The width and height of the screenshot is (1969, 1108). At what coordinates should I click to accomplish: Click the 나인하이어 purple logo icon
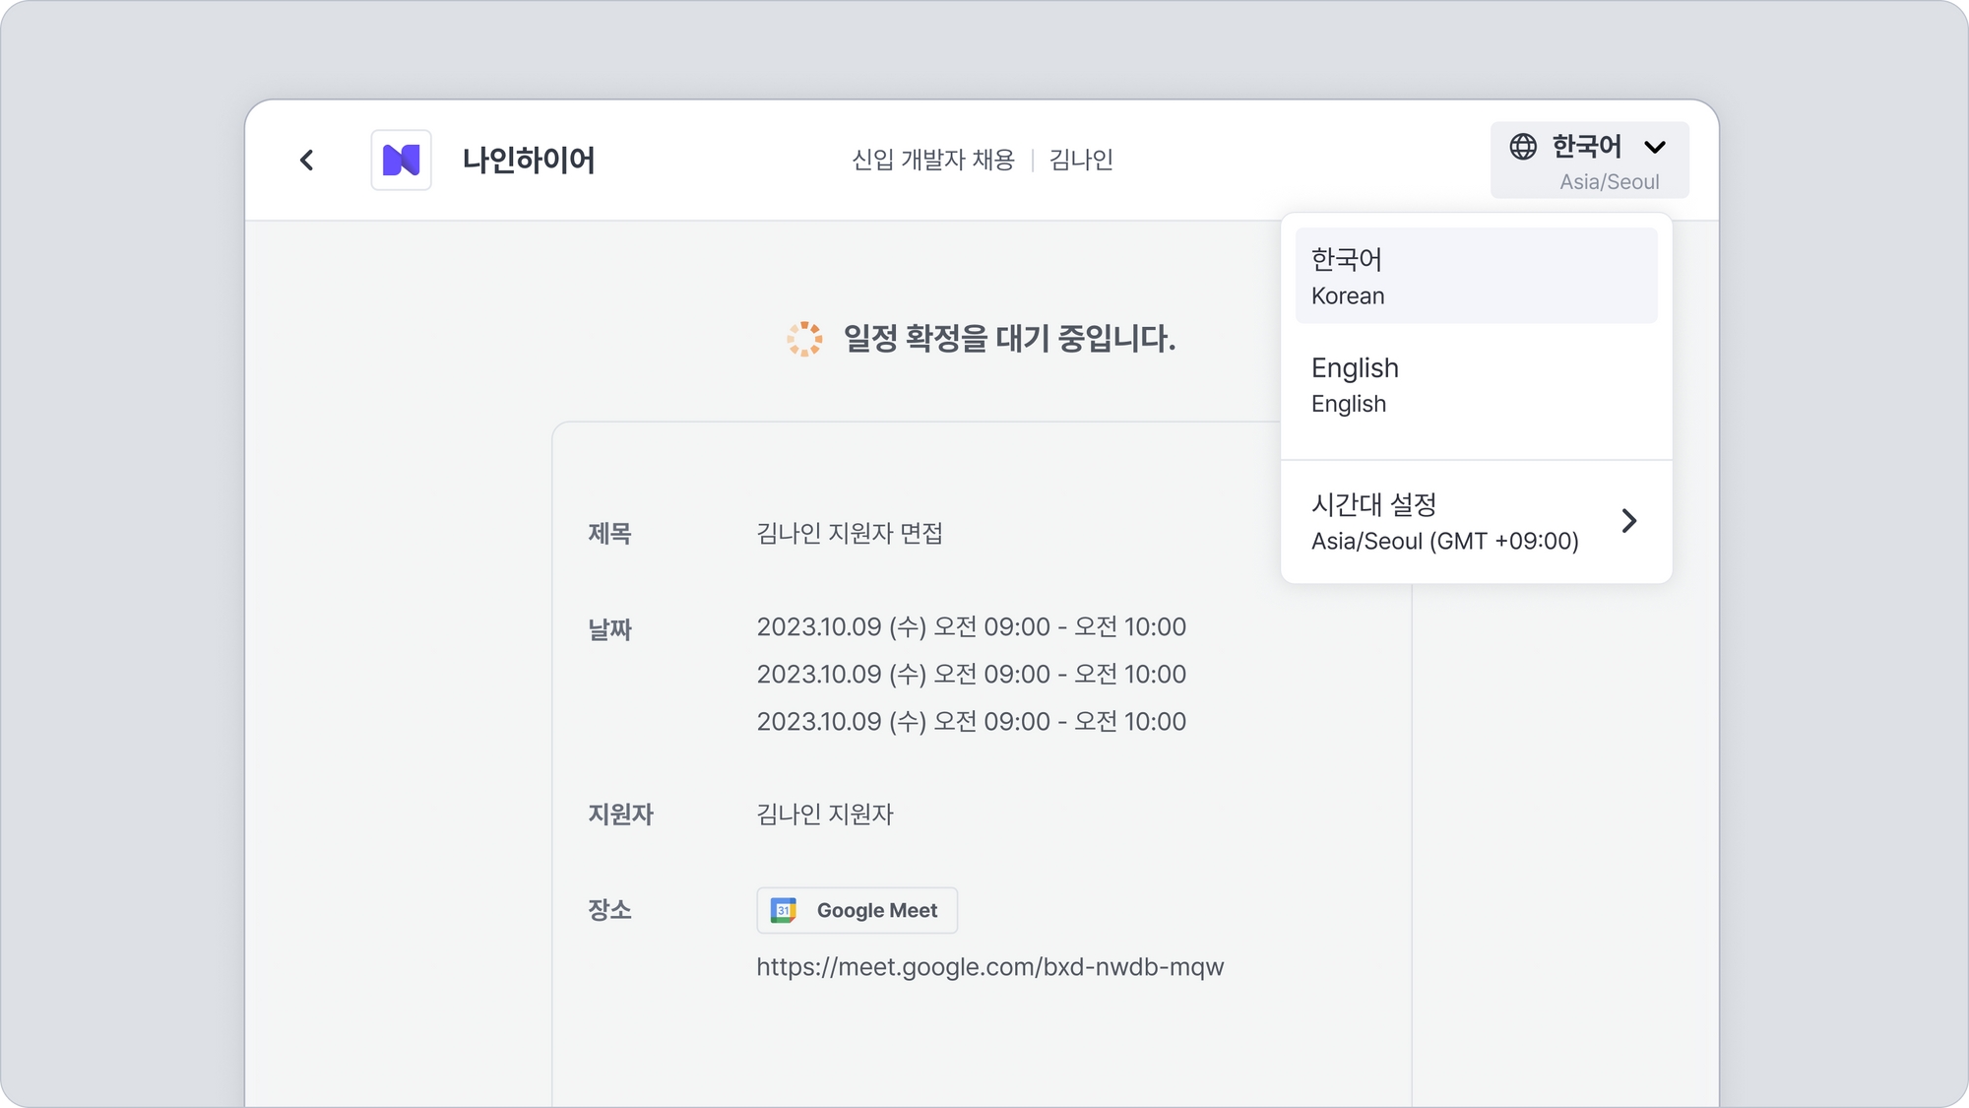click(401, 161)
